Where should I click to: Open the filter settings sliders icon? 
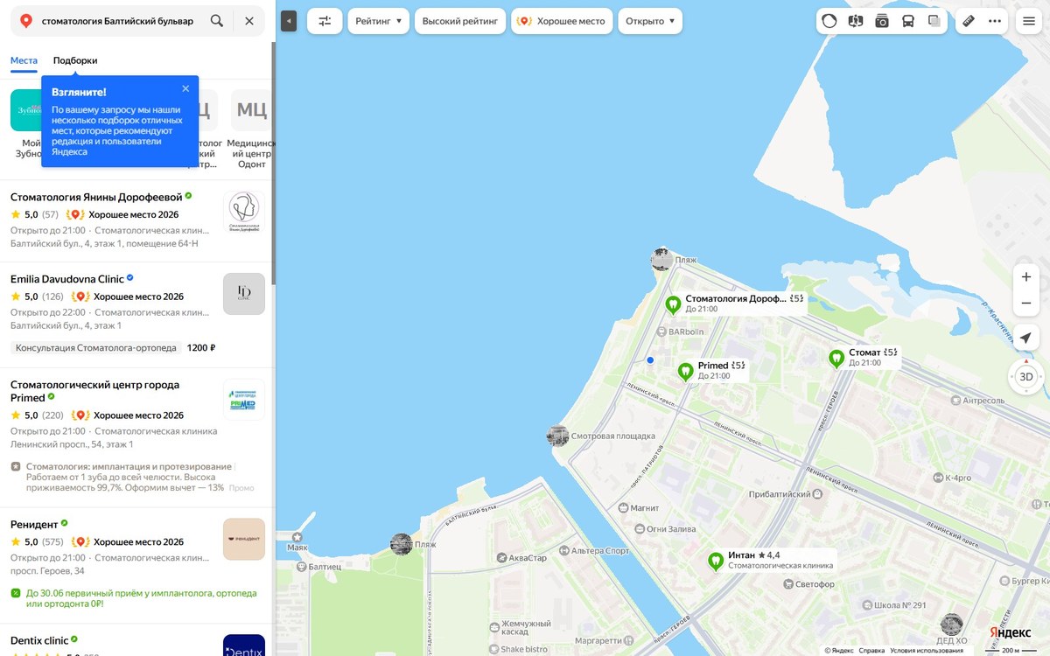[x=325, y=21]
